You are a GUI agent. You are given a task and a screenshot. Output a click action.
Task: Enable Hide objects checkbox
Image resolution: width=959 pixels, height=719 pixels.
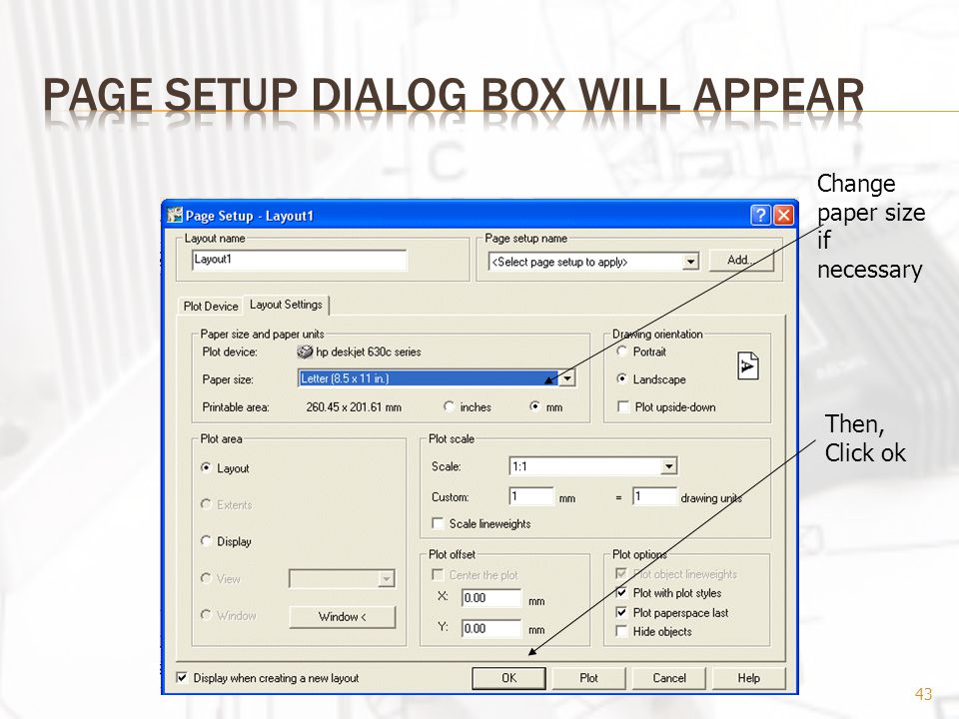point(621,631)
